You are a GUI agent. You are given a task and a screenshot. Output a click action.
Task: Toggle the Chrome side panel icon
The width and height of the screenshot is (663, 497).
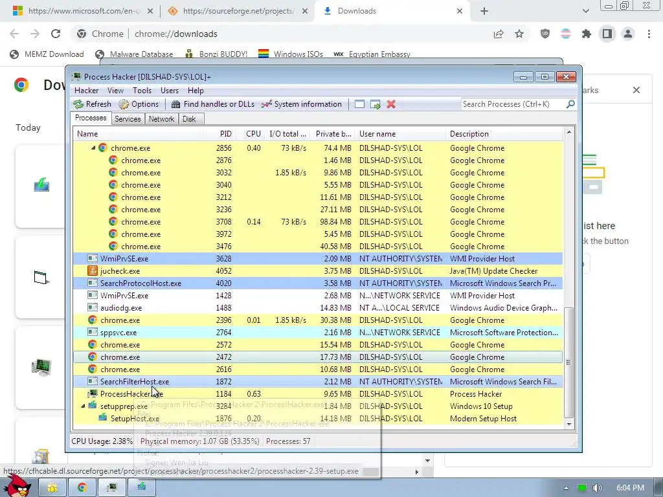607,34
